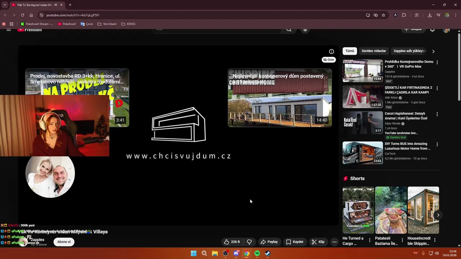Open YouTube account avatar menu
The width and height of the screenshot is (461, 259).
click(x=447, y=30)
